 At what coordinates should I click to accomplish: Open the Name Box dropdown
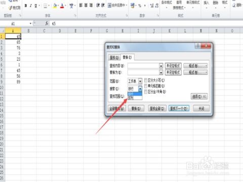[x=30, y=23]
